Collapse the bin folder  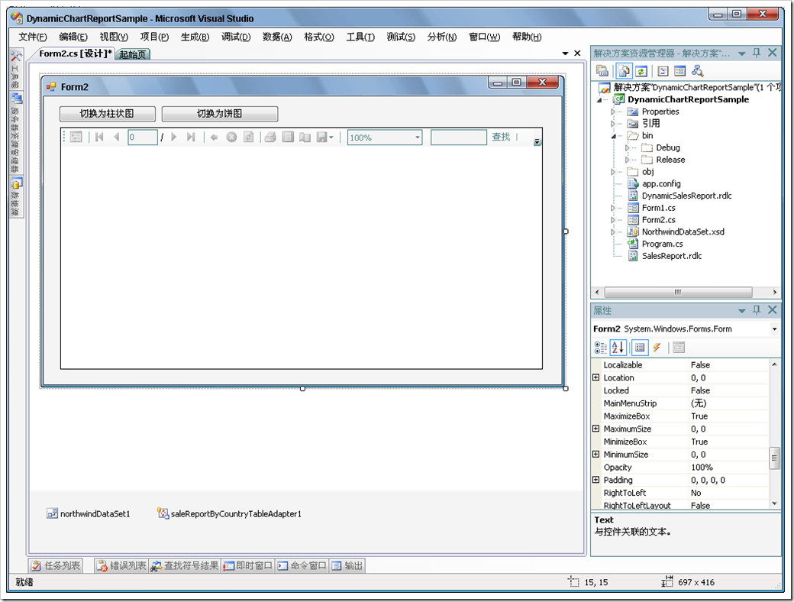(614, 136)
